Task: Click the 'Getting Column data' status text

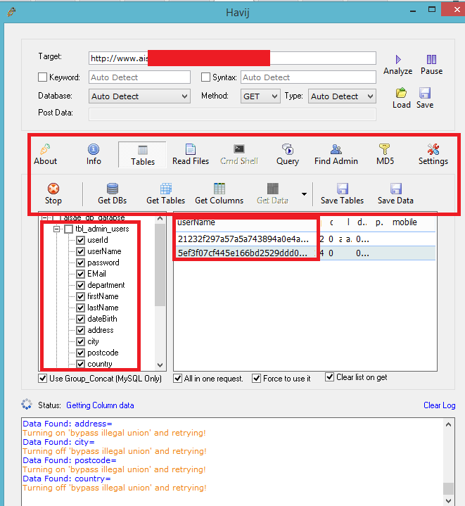Action: pos(100,405)
